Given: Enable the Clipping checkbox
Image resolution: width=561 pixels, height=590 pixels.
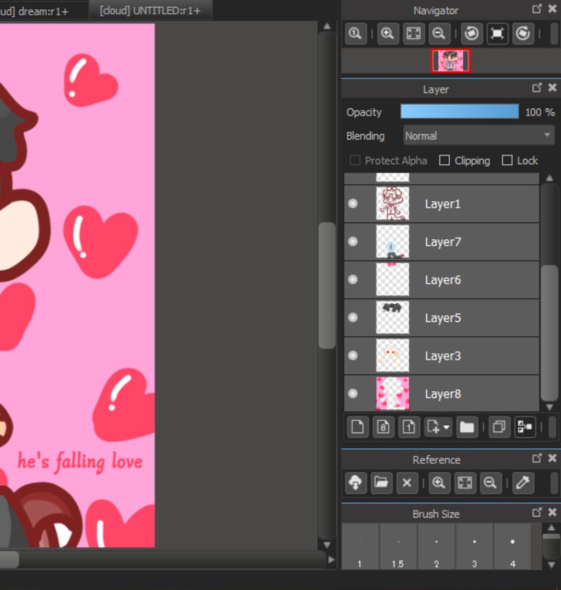Looking at the screenshot, I should (x=445, y=160).
